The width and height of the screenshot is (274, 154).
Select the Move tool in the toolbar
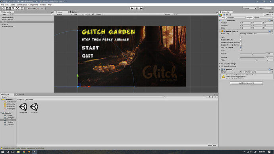point(8,8)
